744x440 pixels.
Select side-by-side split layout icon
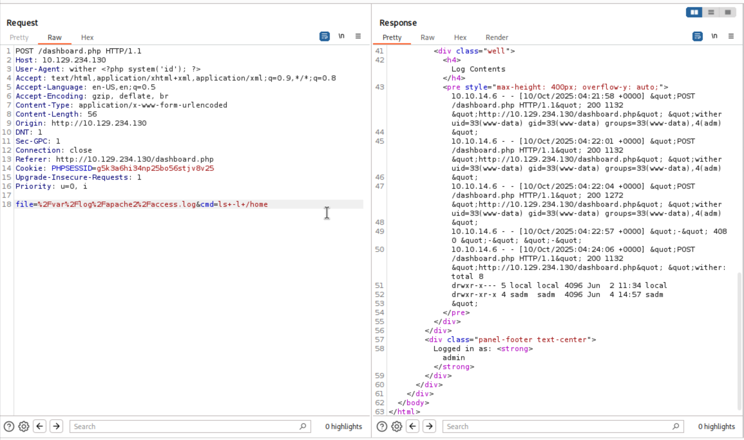pyautogui.click(x=694, y=12)
